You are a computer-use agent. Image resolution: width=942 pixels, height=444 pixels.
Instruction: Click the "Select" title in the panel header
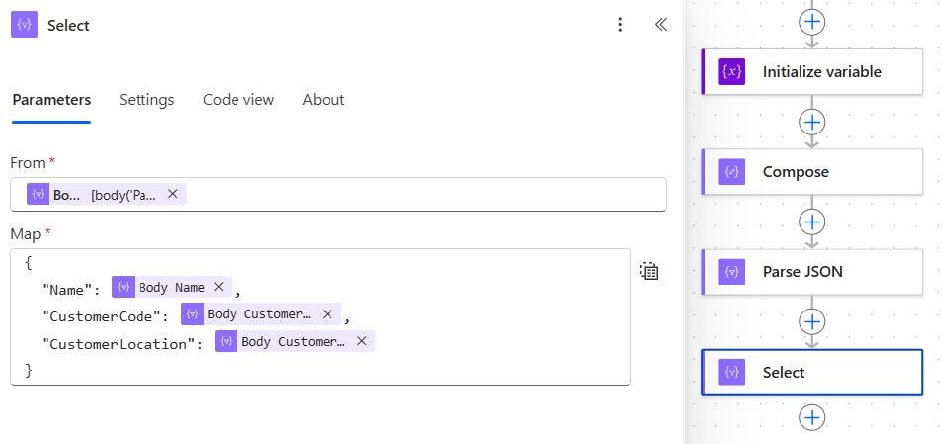point(68,25)
